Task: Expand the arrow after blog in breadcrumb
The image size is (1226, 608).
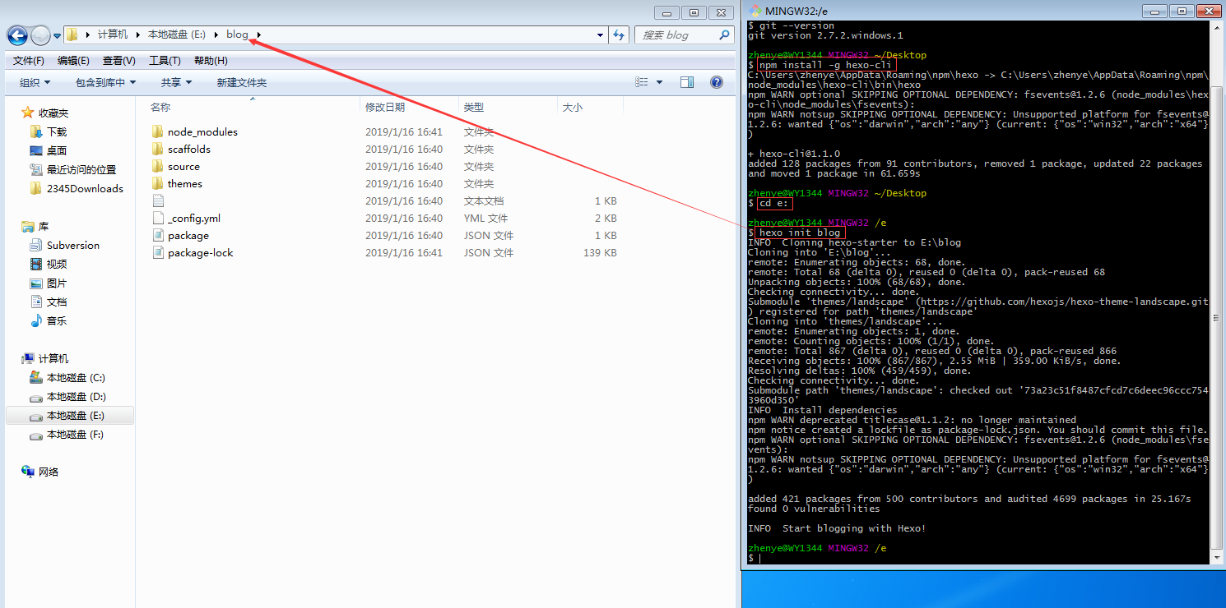Action: coord(258,35)
